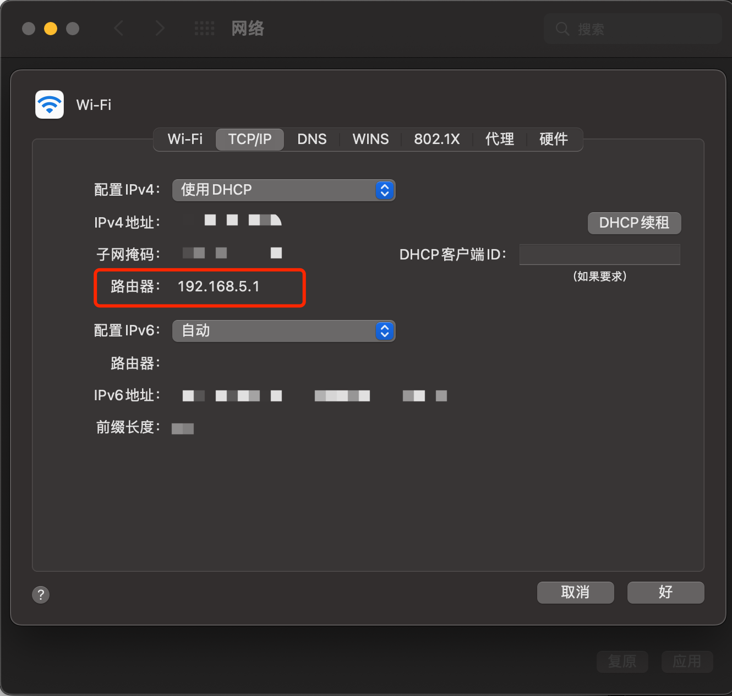This screenshot has height=696, width=732.
Task: Click the (如果要求) hint text
Action: [x=600, y=276]
